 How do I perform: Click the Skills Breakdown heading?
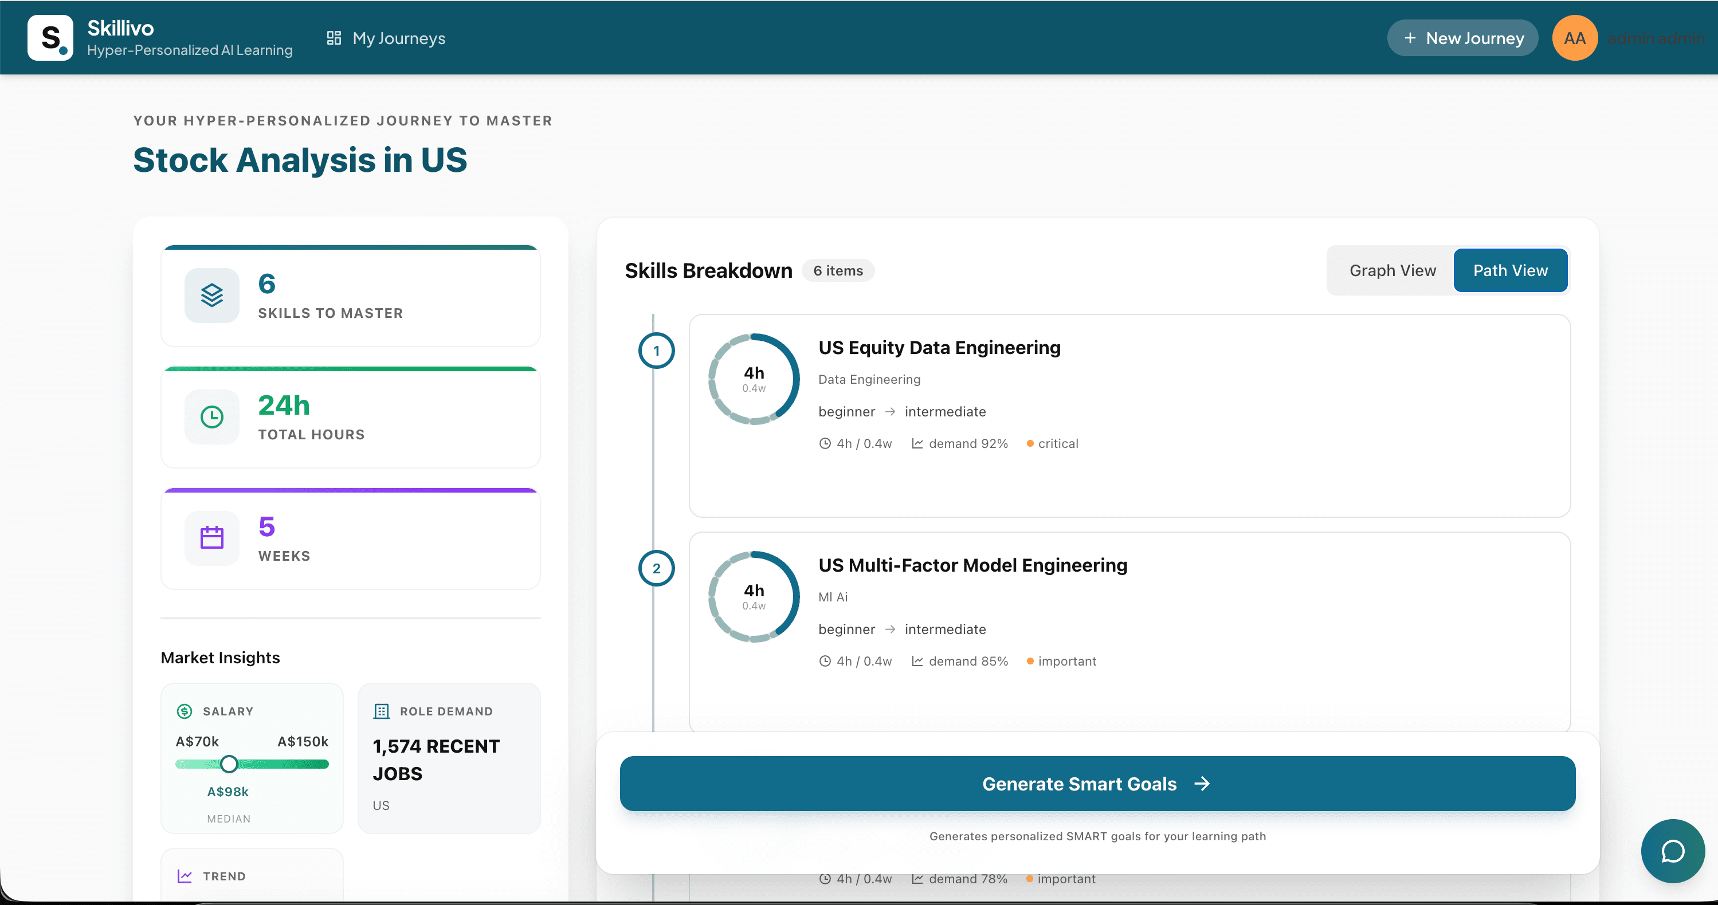(x=708, y=270)
